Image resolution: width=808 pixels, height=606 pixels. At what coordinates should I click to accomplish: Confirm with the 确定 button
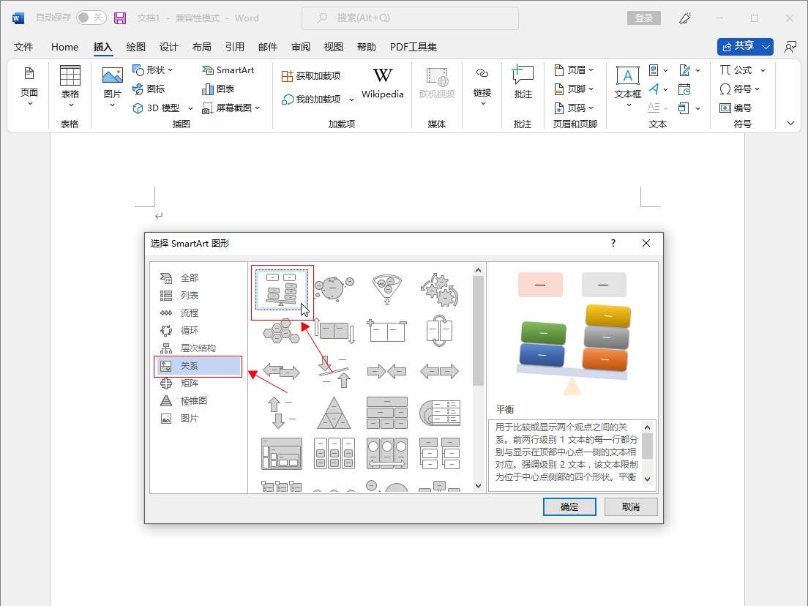[569, 507]
